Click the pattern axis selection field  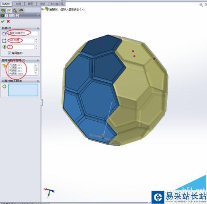point(23,34)
